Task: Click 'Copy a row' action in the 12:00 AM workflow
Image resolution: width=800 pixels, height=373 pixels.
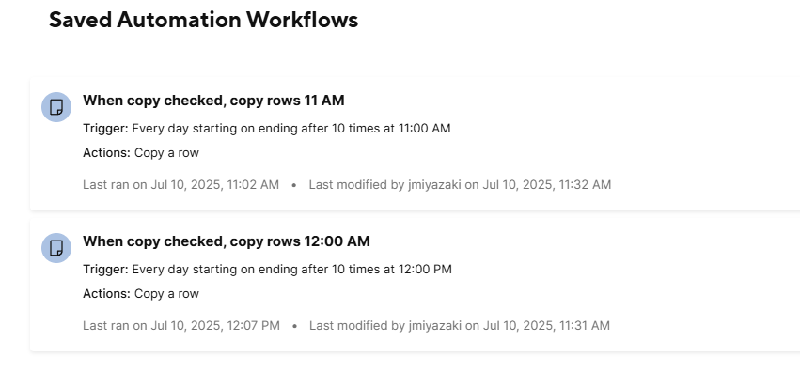Action: point(166,294)
